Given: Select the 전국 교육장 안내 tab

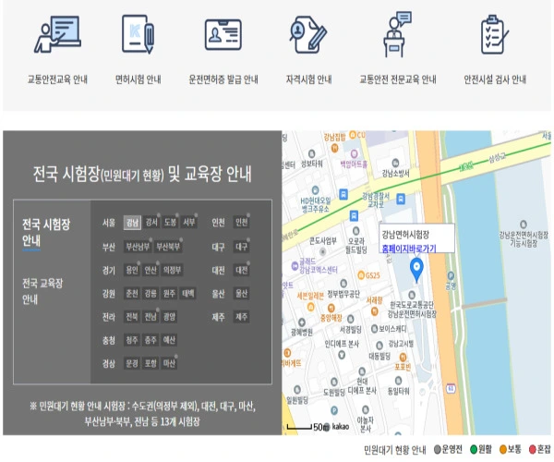Looking at the screenshot, I should click(x=42, y=291).
